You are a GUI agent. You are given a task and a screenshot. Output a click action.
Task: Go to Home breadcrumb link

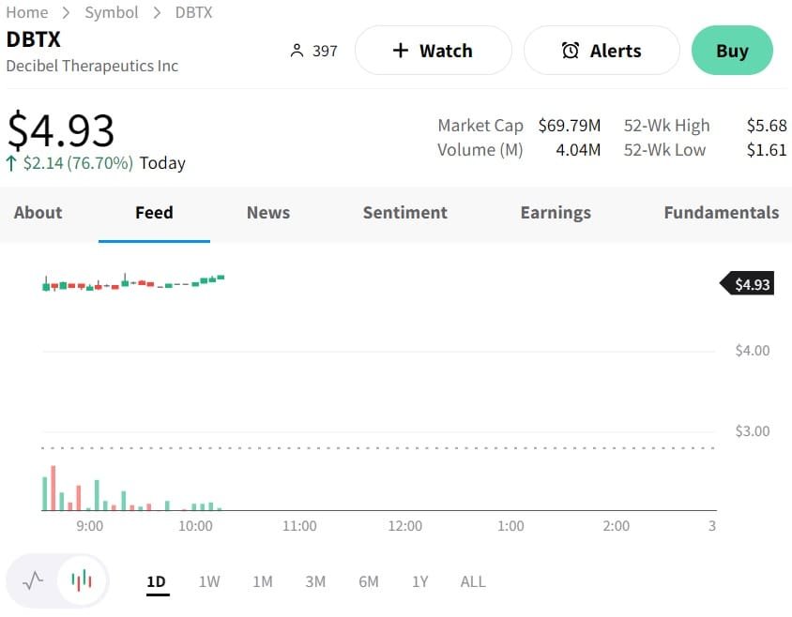(x=27, y=12)
